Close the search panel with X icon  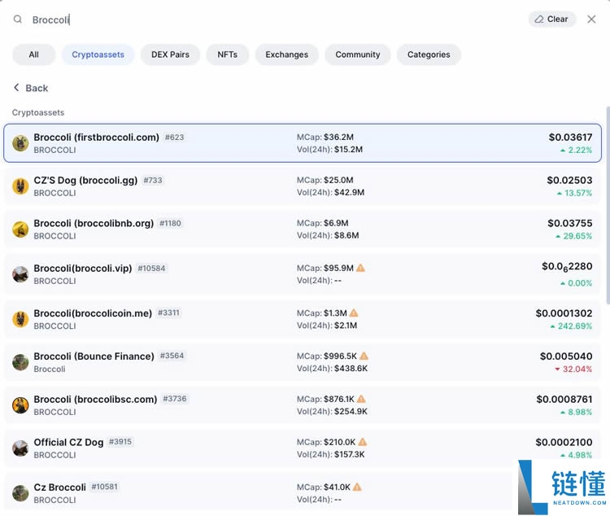point(591,19)
